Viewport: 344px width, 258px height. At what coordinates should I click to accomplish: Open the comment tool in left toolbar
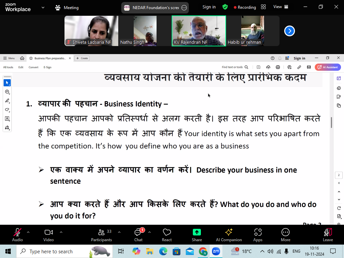point(7,92)
